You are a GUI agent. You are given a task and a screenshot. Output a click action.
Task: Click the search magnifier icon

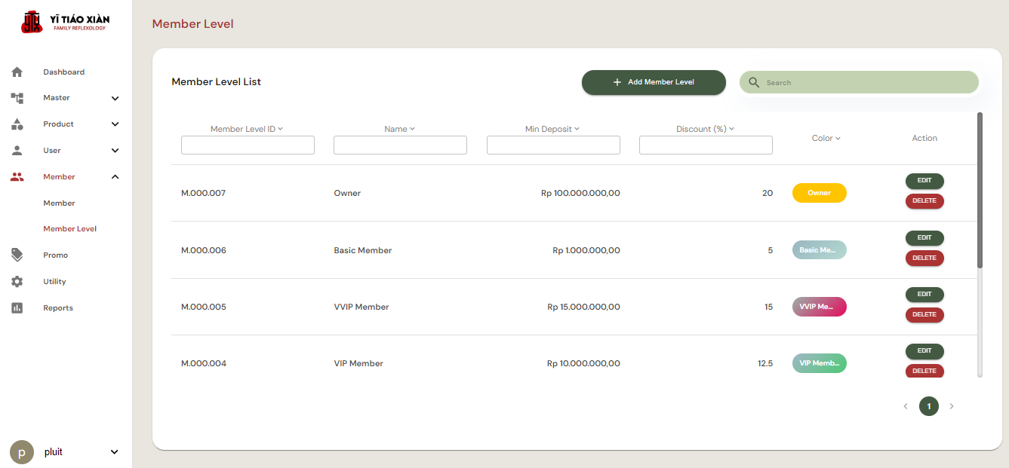tap(754, 83)
